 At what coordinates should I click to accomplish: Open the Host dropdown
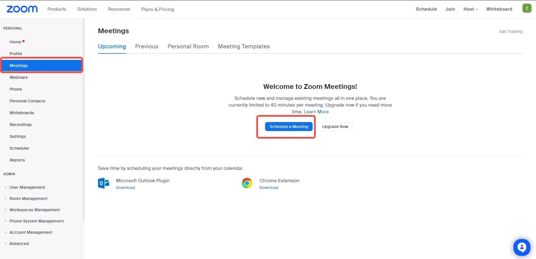470,9
